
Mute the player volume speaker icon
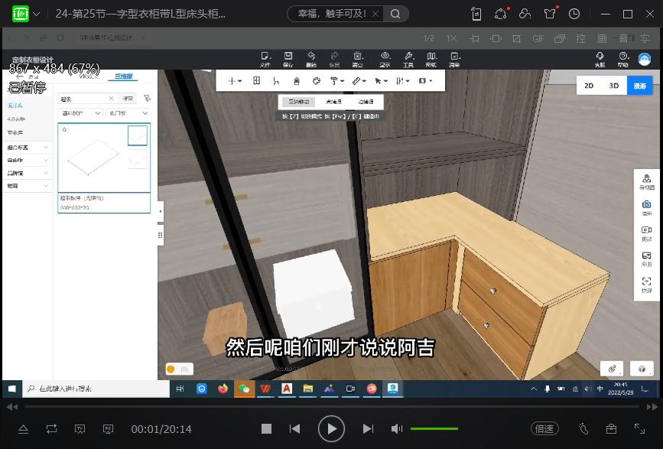(397, 429)
